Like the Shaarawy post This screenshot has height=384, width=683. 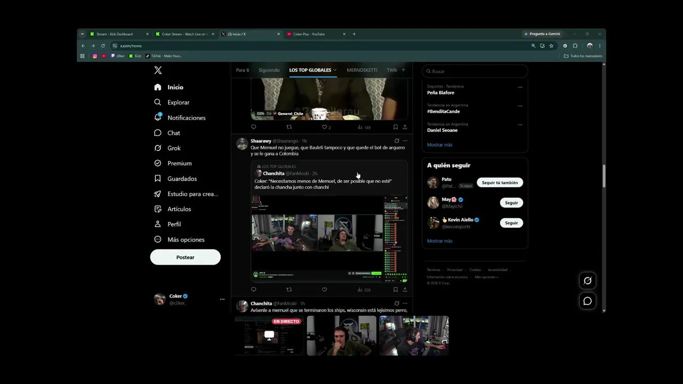tap(324, 290)
